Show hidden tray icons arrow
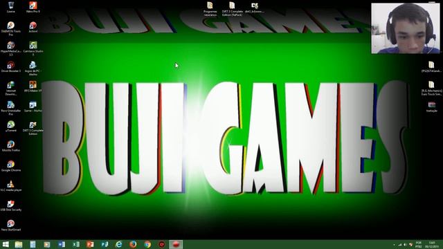Image resolution: width=443 pixels, height=249 pixels. (394, 245)
